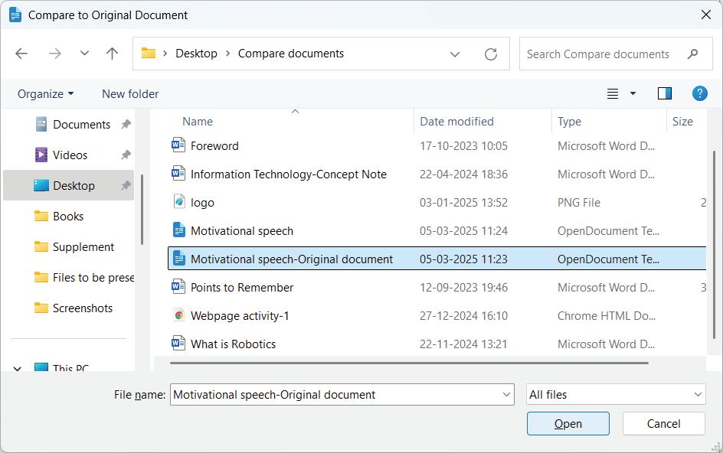Click the Open button
Screen dimensions: 723x453
coord(568,423)
